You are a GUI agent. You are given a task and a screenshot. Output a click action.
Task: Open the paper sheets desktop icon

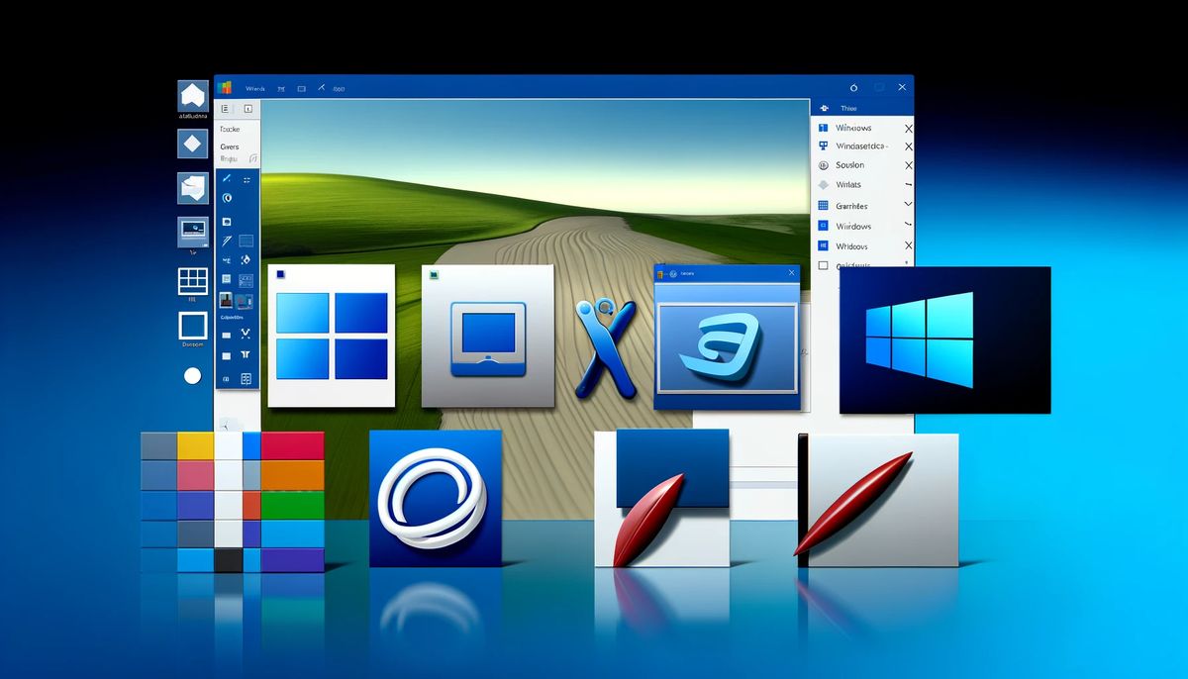192,188
